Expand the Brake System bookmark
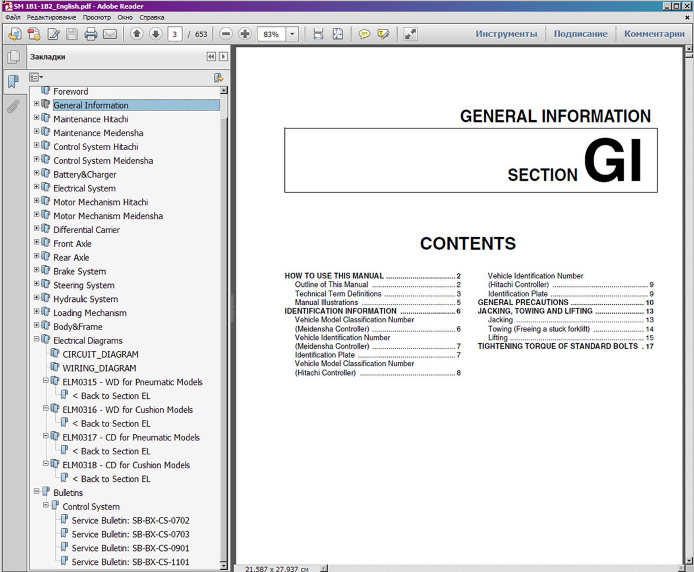Screen dimensions: 694x572 click(37, 270)
